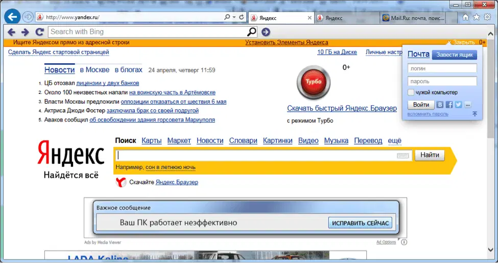Go to the browser Home icon
Viewport: 498px width, 263px height.
[x=465, y=17]
